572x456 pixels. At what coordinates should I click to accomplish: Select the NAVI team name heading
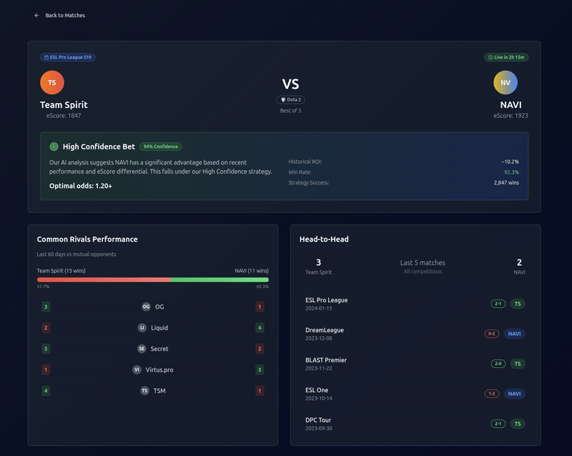[x=511, y=105]
